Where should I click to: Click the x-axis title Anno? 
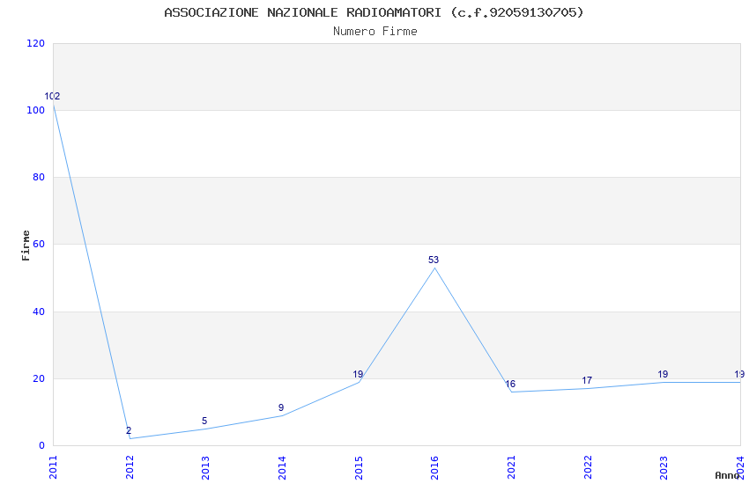pos(727,475)
